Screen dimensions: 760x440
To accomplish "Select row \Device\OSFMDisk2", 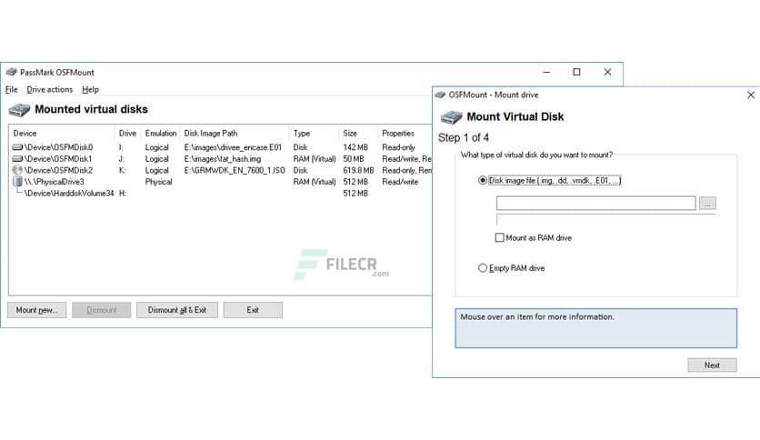I will [x=221, y=171].
